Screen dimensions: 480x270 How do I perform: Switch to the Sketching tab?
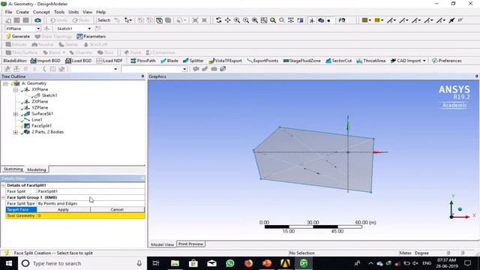13,169
